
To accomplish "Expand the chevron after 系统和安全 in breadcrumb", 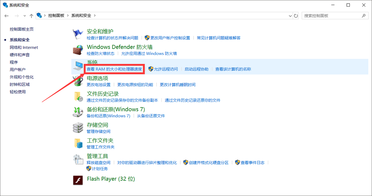I will tap(95, 15).
